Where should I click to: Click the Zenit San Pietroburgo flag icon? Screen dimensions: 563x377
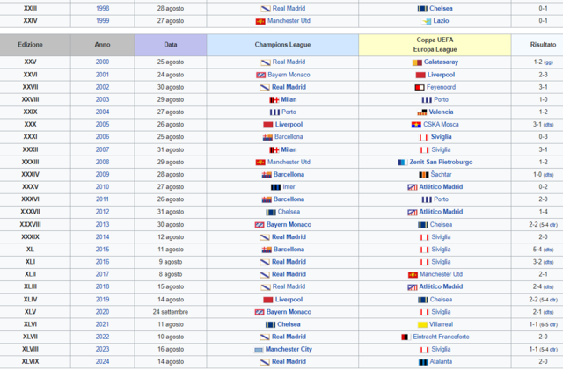pos(403,163)
